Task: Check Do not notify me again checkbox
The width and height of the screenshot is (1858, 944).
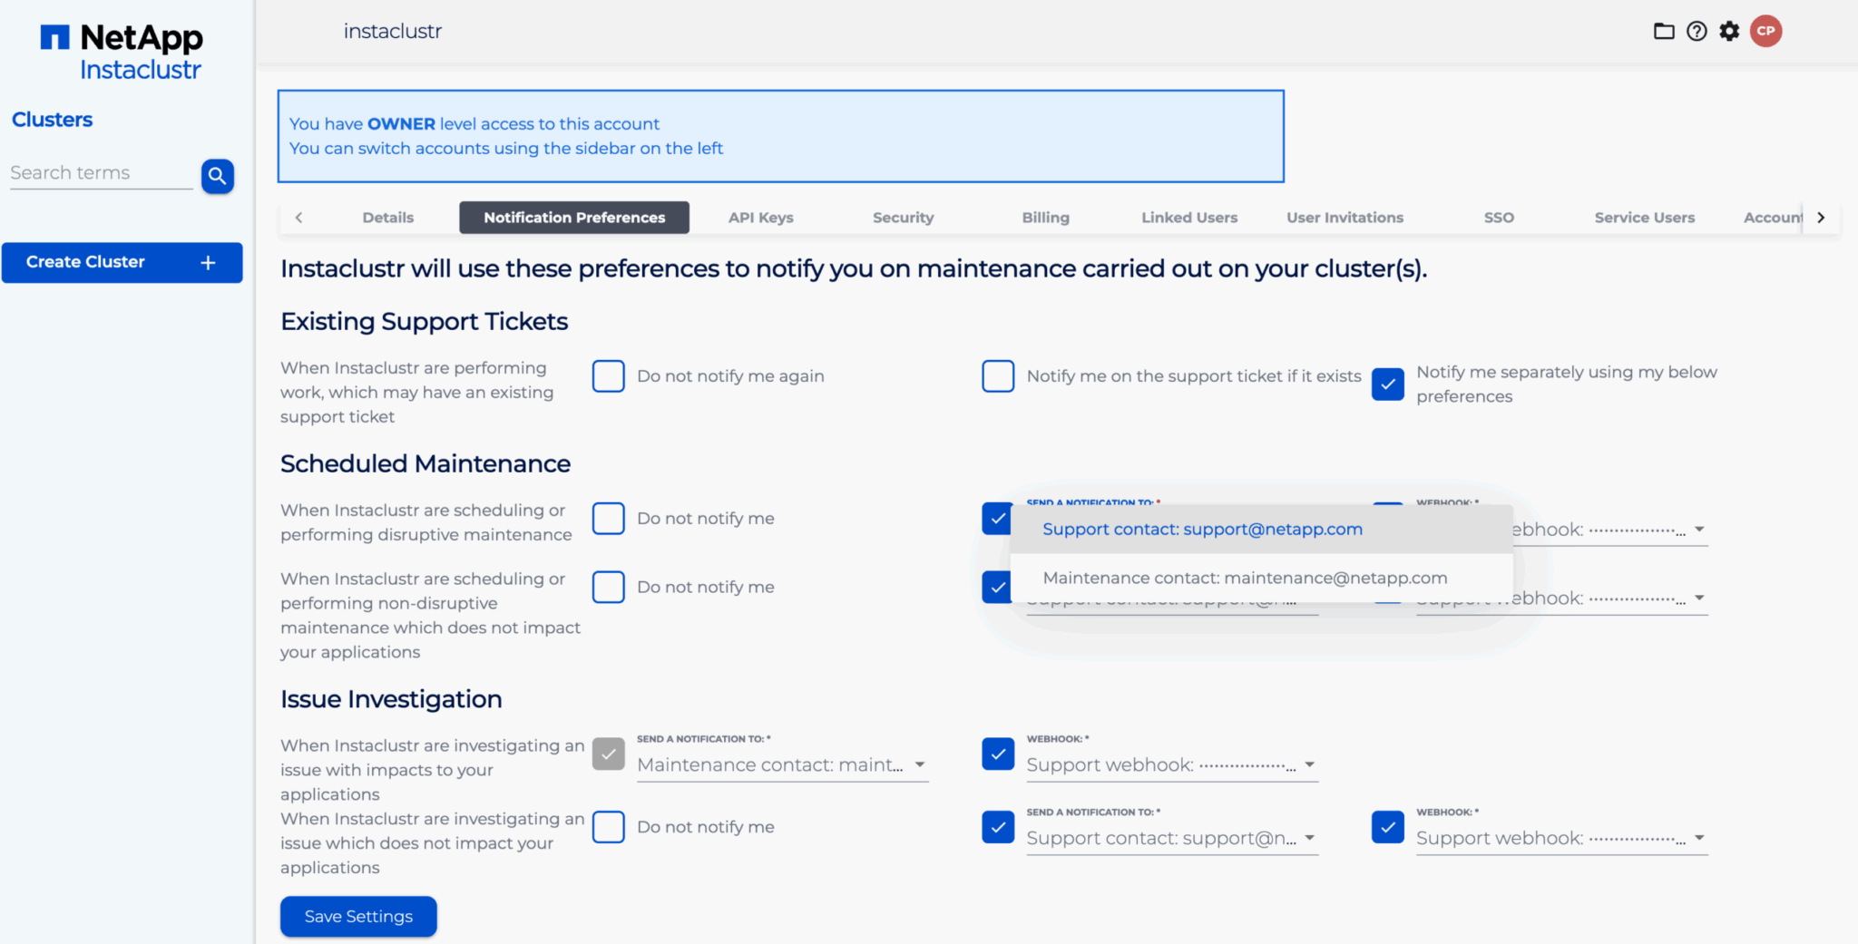Action: coord(608,375)
